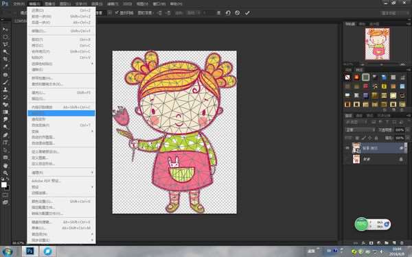
Task: Commit puppet warp with checkmark button
Action: [247, 13]
